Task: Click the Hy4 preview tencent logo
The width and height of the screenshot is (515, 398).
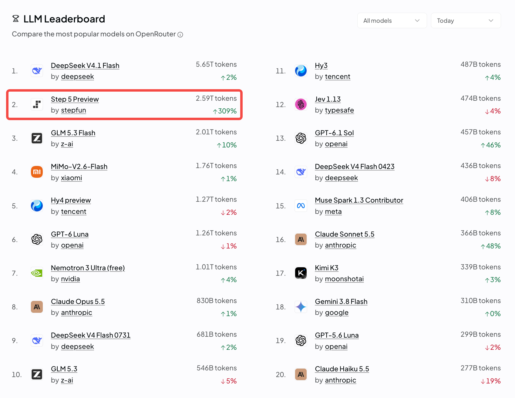Action: coord(37,206)
